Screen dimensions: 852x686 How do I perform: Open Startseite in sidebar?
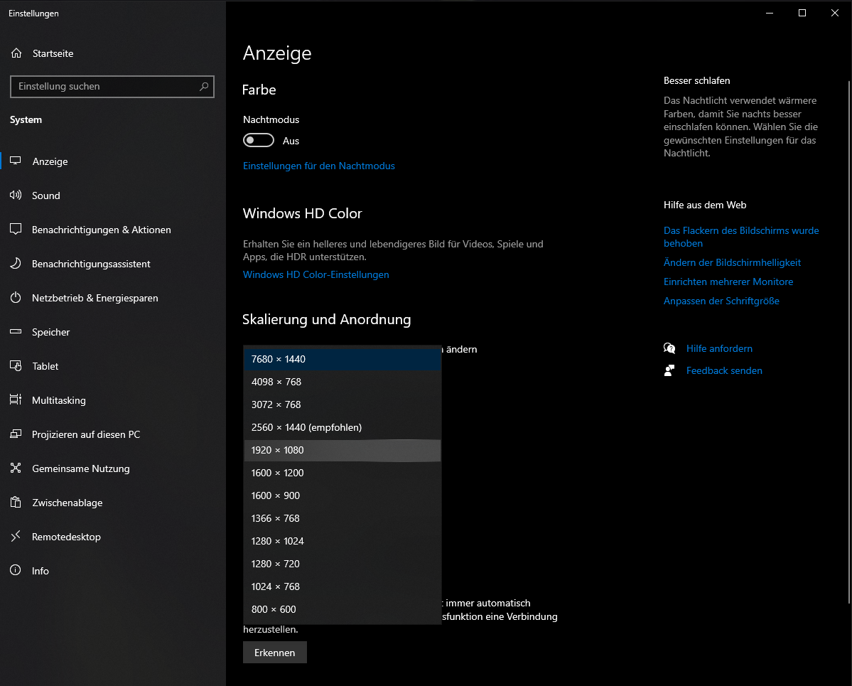(x=112, y=53)
